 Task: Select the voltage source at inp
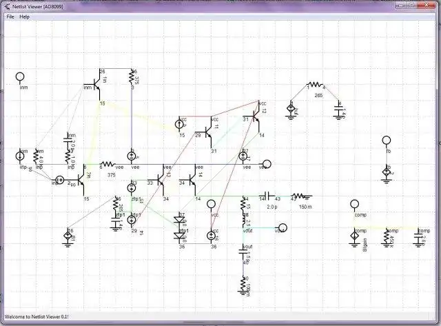coord(60,180)
